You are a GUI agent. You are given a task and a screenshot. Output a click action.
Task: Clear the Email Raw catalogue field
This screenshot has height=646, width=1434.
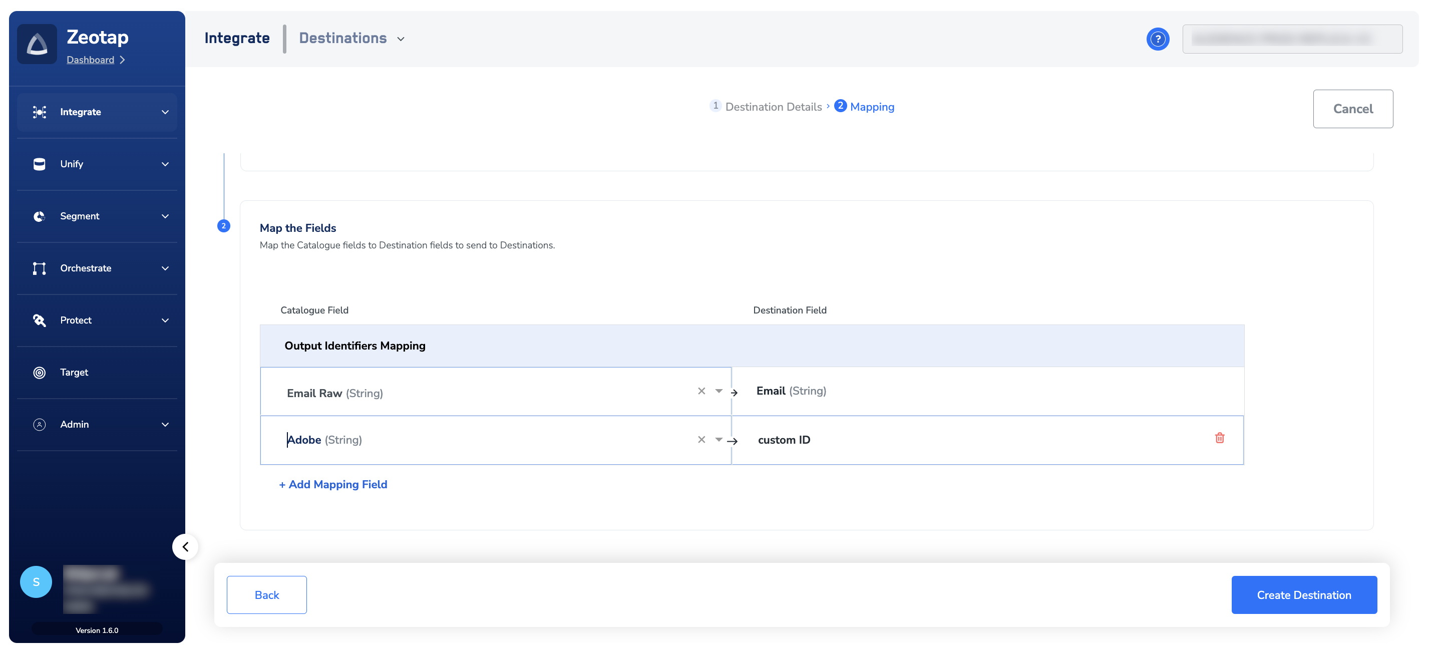tap(701, 391)
